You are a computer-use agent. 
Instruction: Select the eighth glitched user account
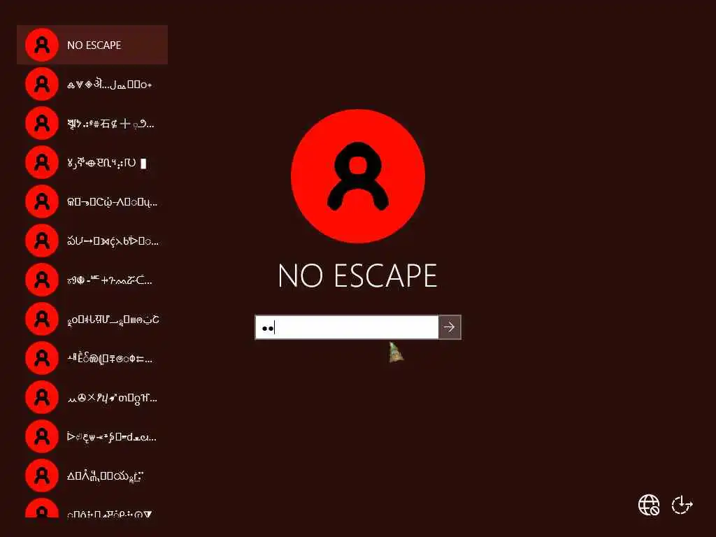(x=92, y=319)
